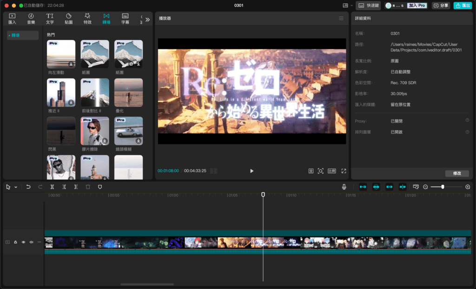Click the 加入 Pro button
Viewport: 476px width, 289px height.
coord(417,6)
